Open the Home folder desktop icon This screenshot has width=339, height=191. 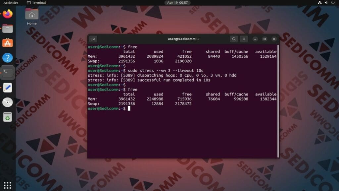(x=32, y=17)
